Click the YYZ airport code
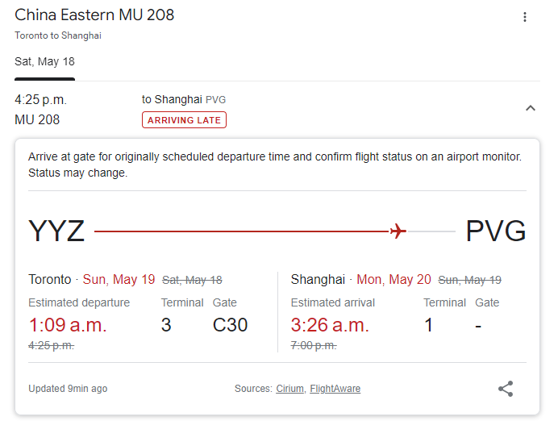Screen dimensions: 558x421 pyautogui.click(x=56, y=231)
